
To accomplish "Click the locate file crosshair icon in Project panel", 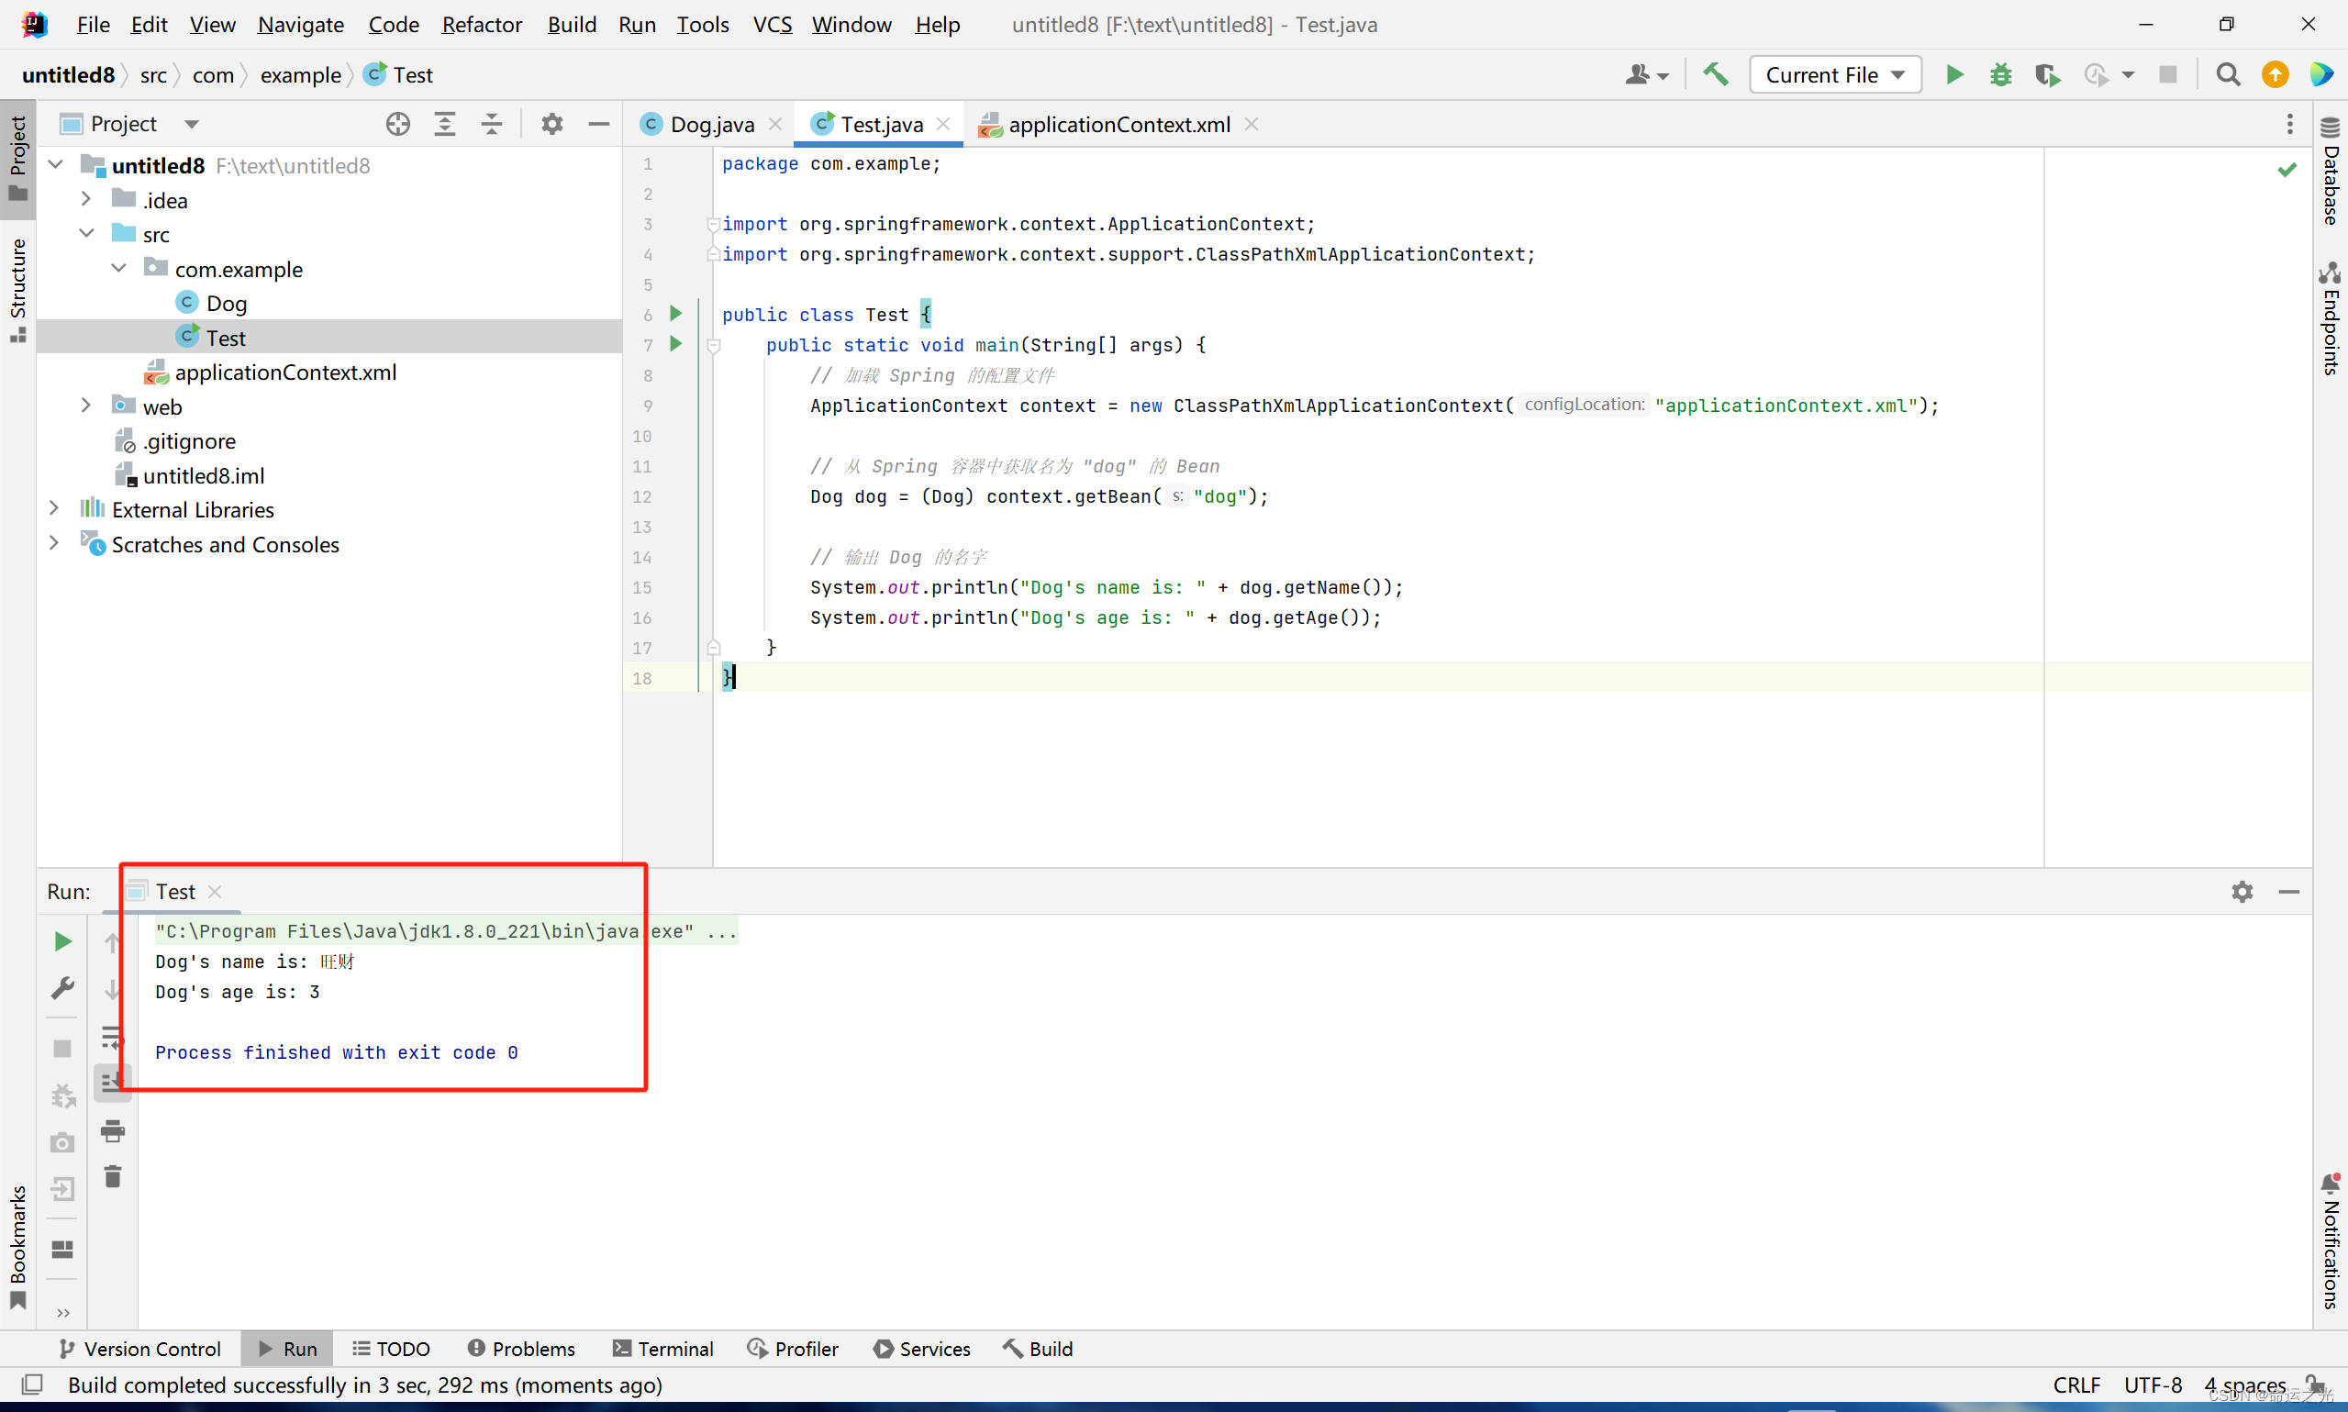I will click(x=397, y=124).
